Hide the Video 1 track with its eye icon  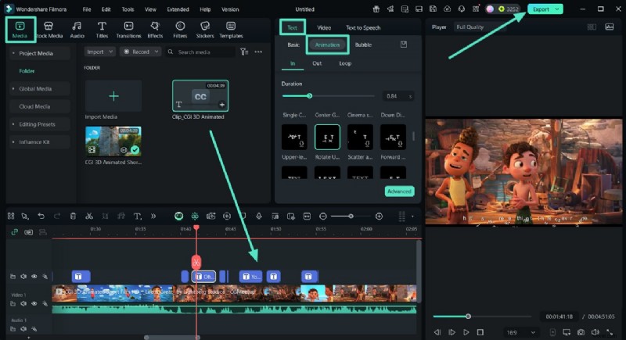pyautogui.click(x=34, y=303)
